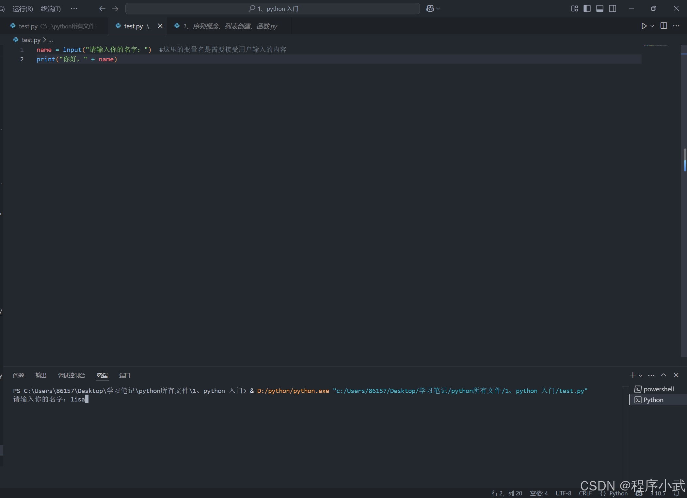The height and width of the screenshot is (498, 687).
Task: Toggle primary side bar visibility
Action: [587, 9]
